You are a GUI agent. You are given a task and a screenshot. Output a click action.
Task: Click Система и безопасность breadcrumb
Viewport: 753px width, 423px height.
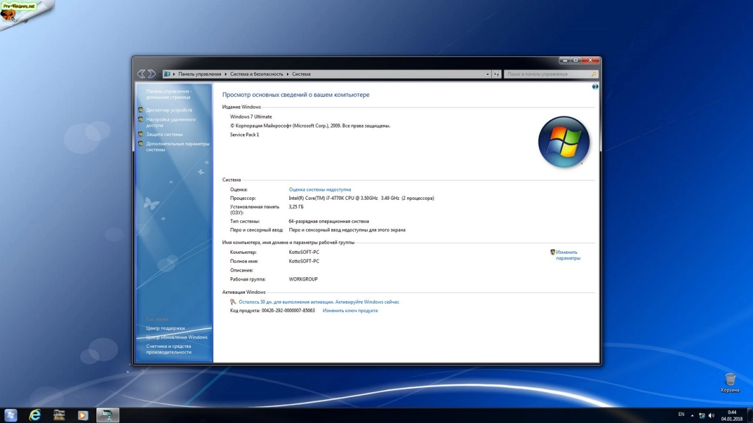tap(257, 74)
